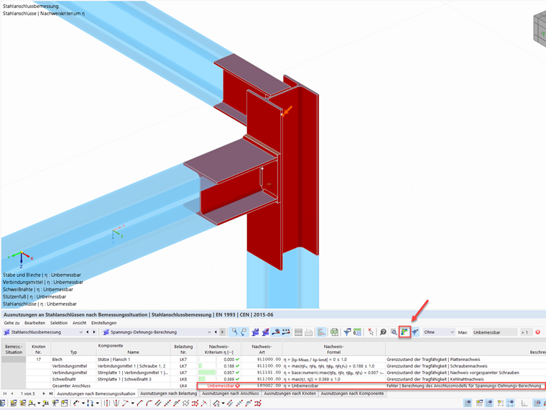Toggle the result bar chart column icon
Viewport: 546px width, 410px height.
click(321, 332)
